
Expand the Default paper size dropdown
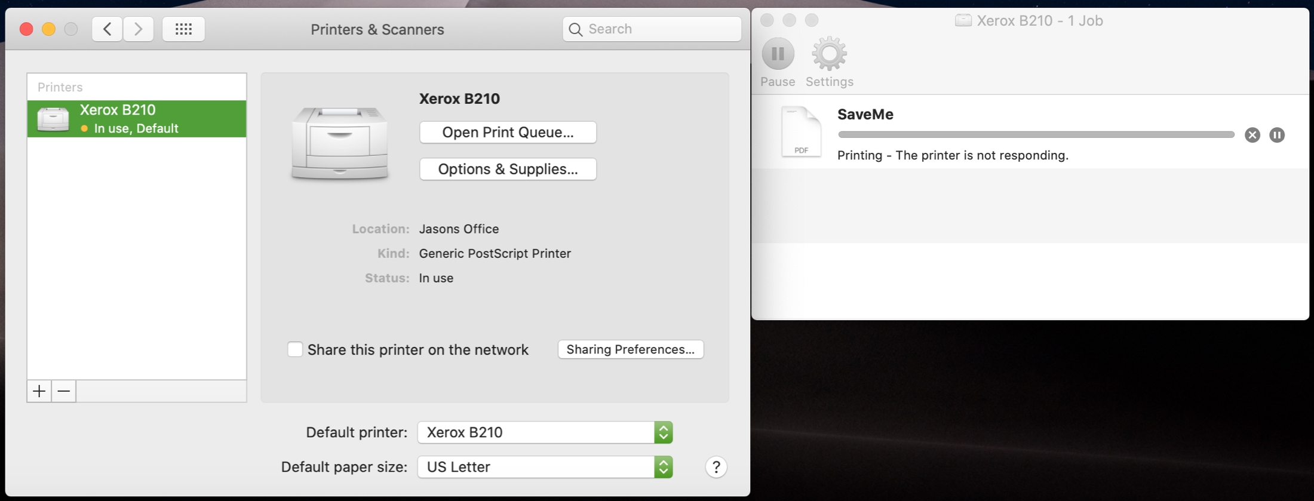click(x=545, y=467)
